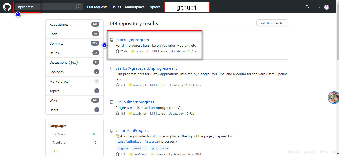Filter results by PHP language
Viewport: 339px width, 156px height.
[x=74, y=151]
